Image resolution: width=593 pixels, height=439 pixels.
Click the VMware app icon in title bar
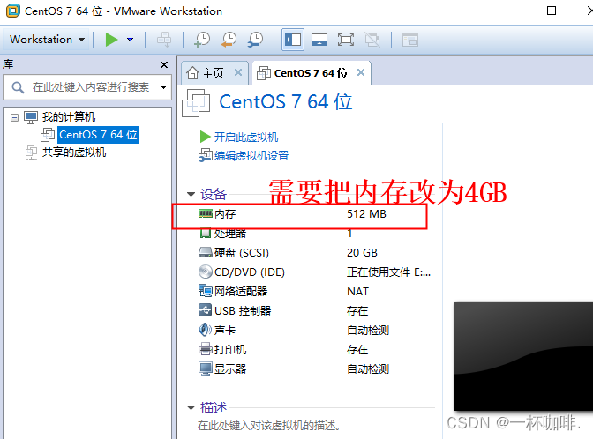point(13,11)
